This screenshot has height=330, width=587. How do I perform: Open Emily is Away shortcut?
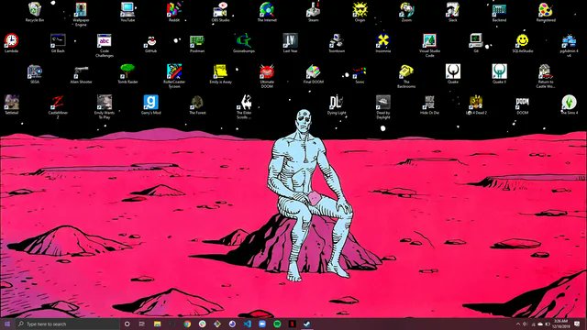tap(220, 73)
